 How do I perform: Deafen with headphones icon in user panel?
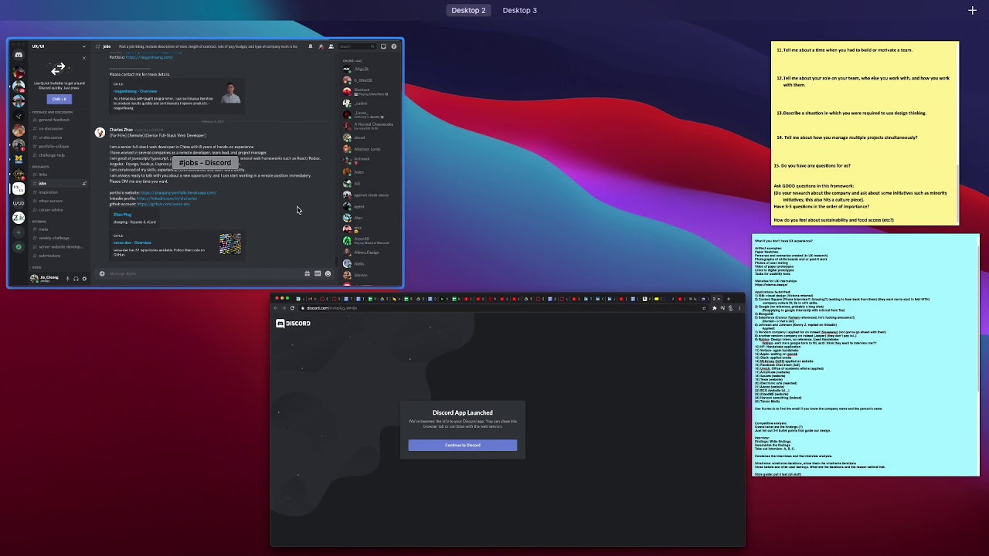point(76,279)
